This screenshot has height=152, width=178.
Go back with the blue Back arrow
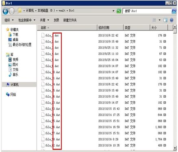6,11
